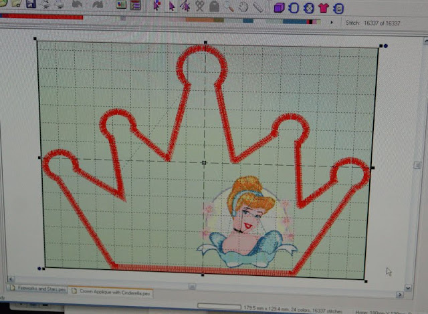
Task: Click the printer icon in the toolbar
Action: click(59, 4)
